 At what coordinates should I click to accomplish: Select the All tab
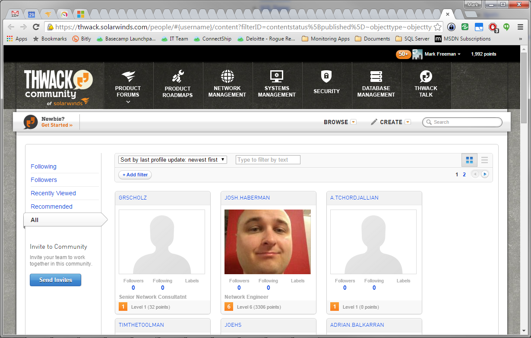click(x=65, y=220)
